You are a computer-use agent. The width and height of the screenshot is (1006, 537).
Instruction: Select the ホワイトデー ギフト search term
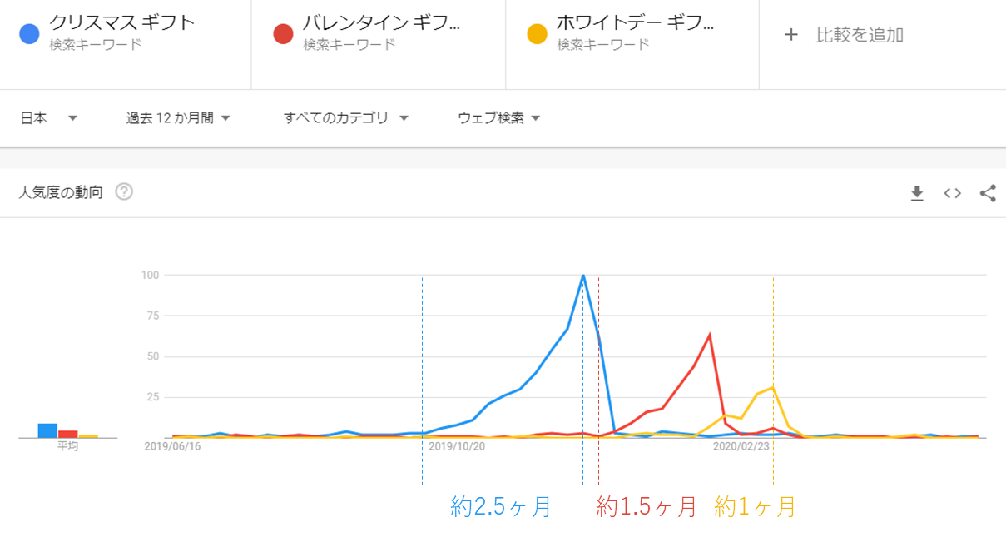636,22
